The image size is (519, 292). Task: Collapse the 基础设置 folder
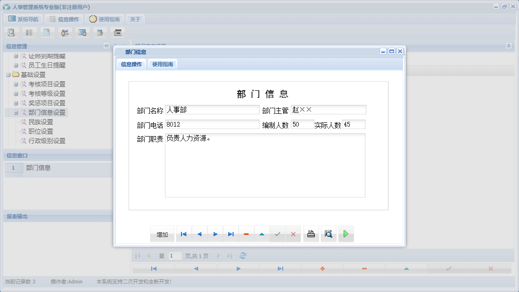[x=9, y=75]
